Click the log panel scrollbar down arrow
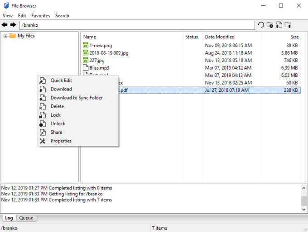 [x=304, y=209]
